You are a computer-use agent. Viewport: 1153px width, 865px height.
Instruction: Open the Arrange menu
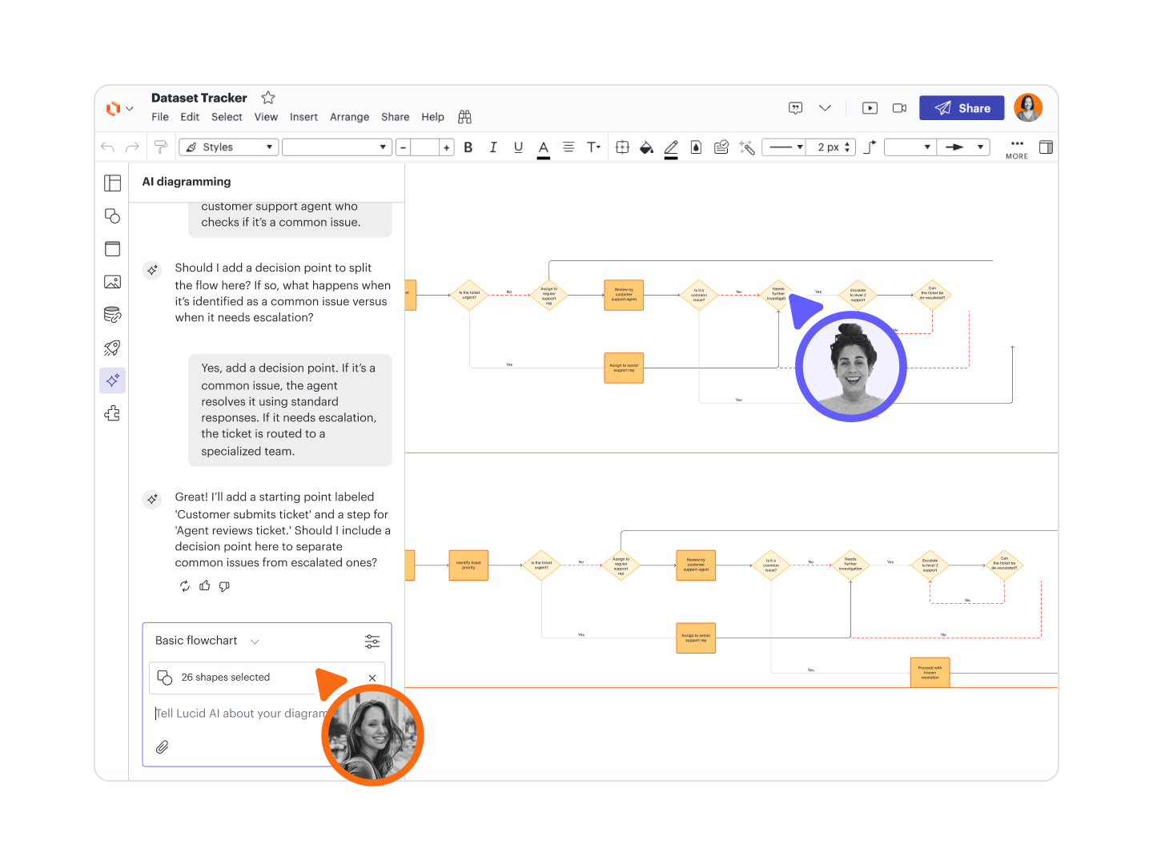point(349,117)
